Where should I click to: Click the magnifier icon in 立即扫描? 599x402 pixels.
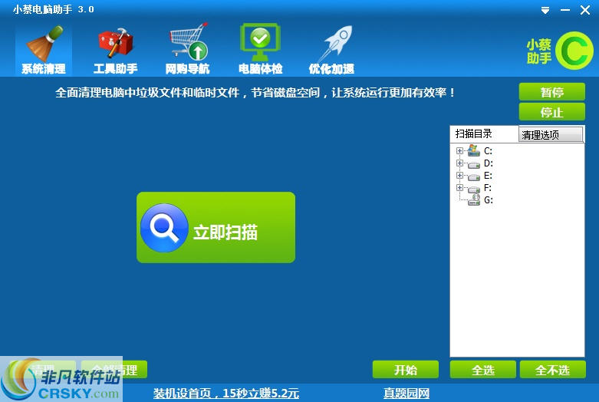164,228
